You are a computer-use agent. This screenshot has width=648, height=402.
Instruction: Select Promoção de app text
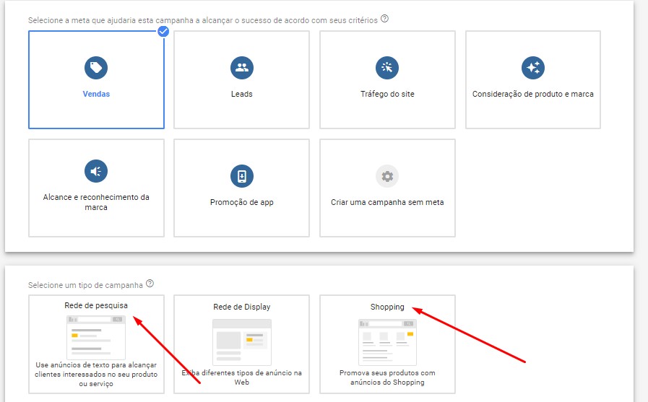click(x=242, y=202)
